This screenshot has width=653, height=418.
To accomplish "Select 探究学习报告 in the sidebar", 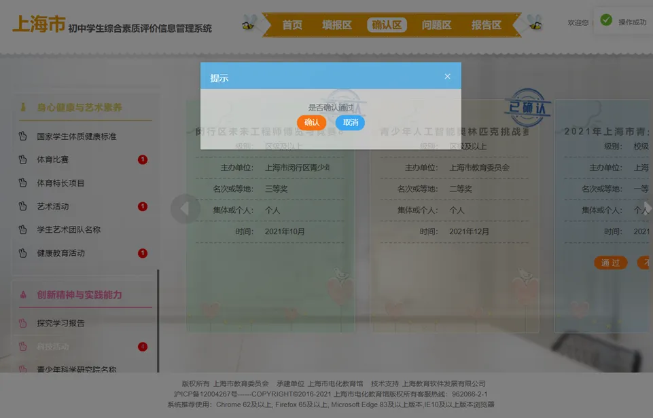I will (61, 324).
